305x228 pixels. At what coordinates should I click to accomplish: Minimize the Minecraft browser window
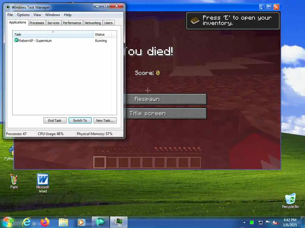pos(262,7)
